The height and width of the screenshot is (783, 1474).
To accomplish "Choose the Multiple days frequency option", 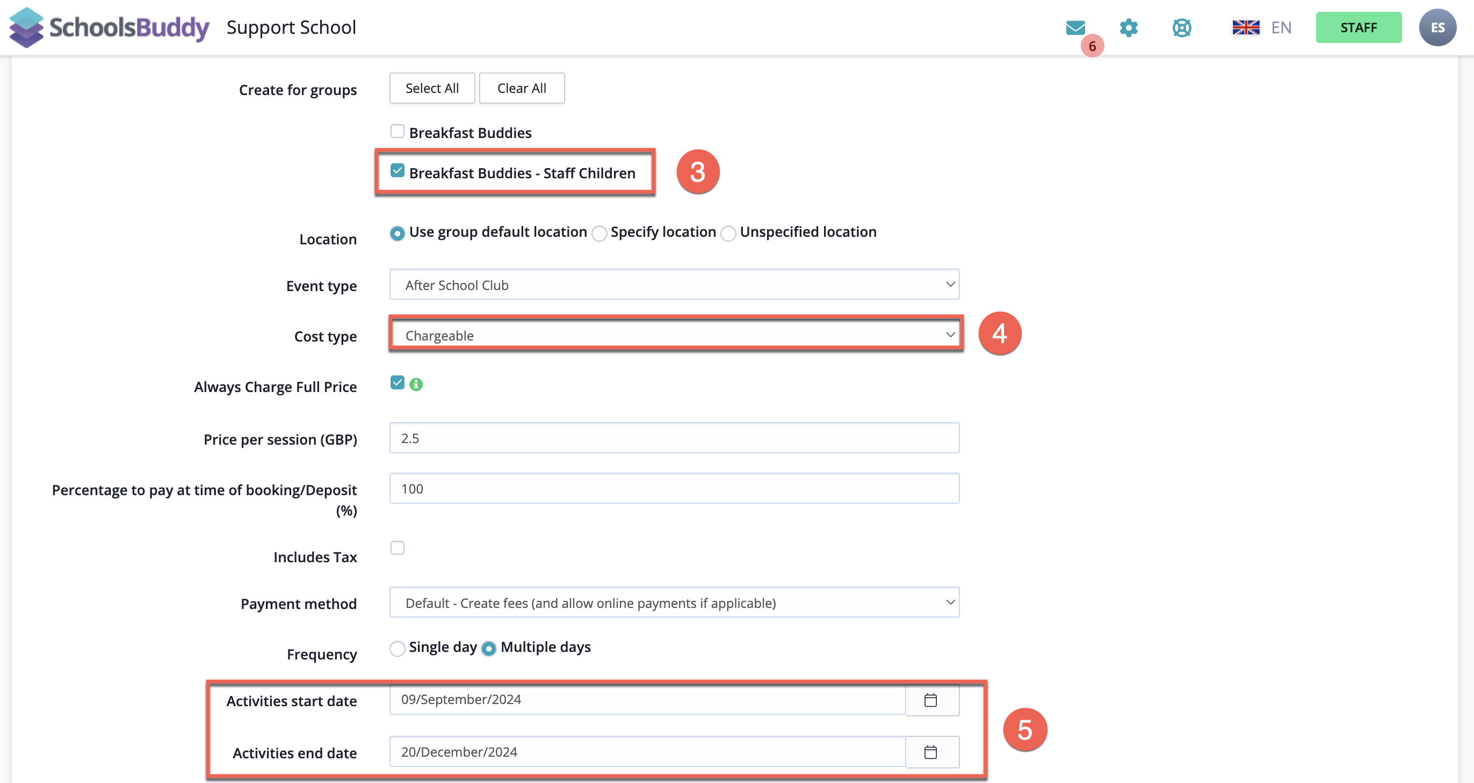I will coord(489,649).
